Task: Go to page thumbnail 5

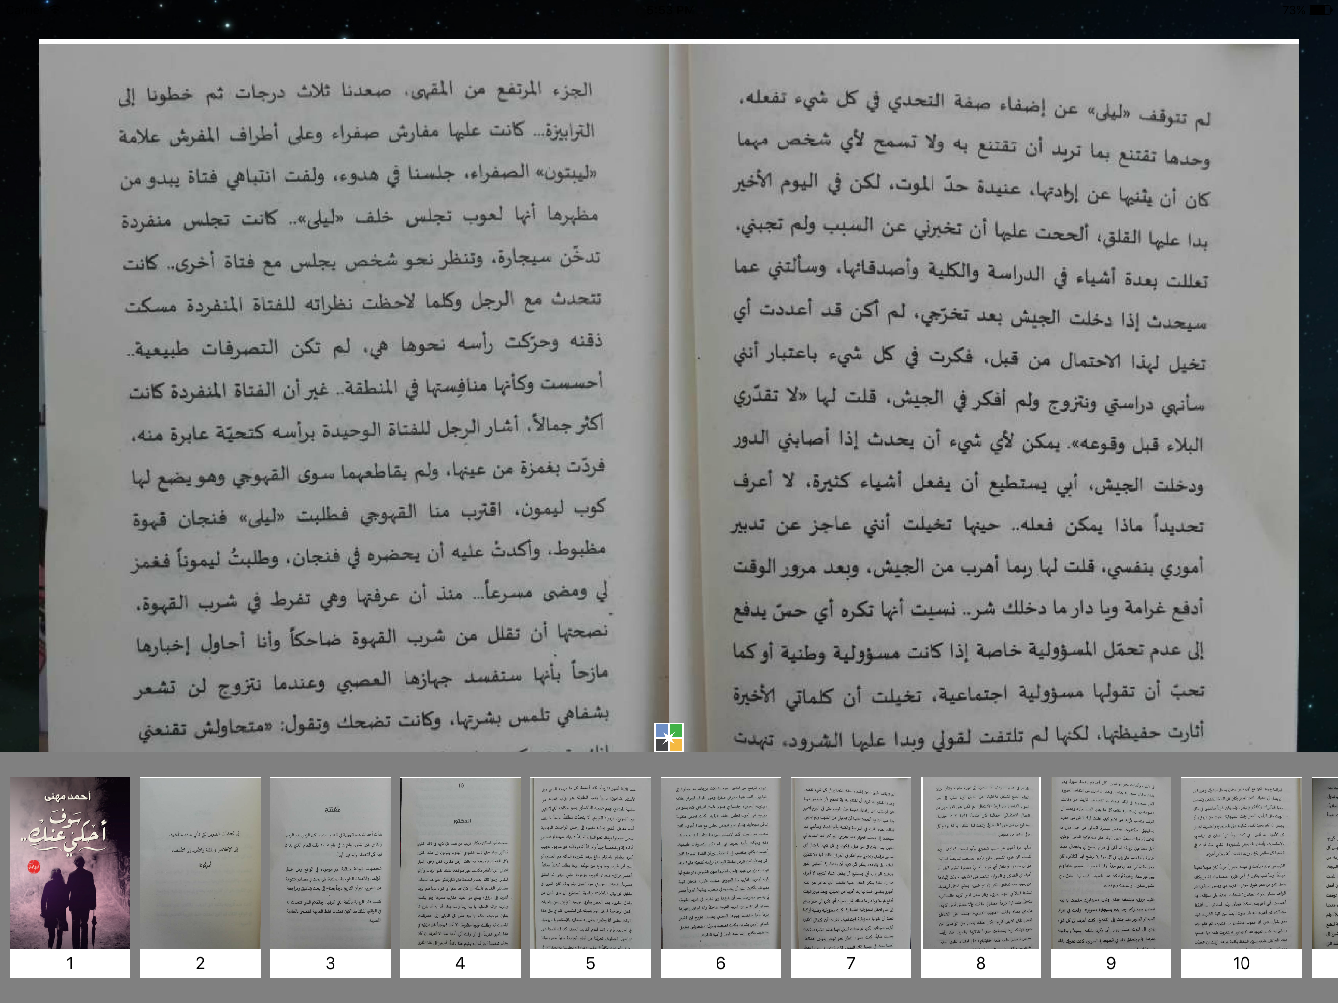Action: 590,877
